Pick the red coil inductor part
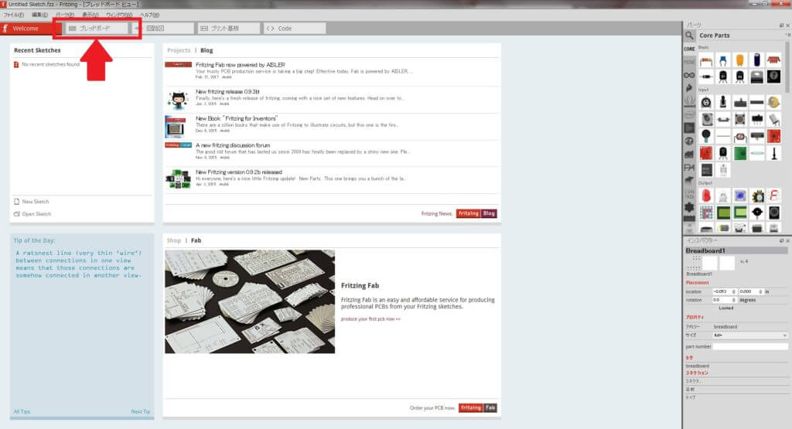 pos(773,60)
